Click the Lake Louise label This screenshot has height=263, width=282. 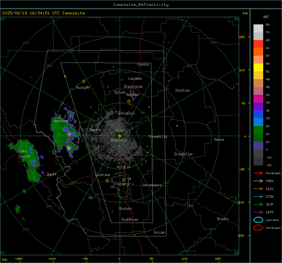[x=24, y=154]
